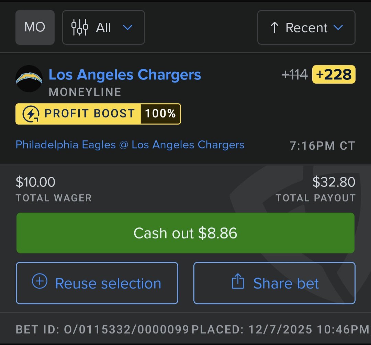
Task: Click the Los Angeles Chargers team logo
Action: pos(29,79)
